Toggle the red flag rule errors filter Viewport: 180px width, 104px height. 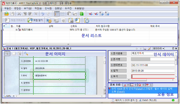coord(149,85)
